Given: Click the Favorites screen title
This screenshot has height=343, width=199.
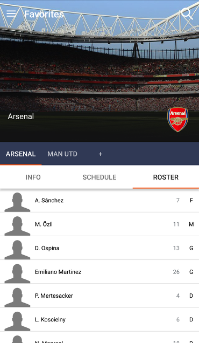Looking at the screenshot, I should [x=44, y=14].
